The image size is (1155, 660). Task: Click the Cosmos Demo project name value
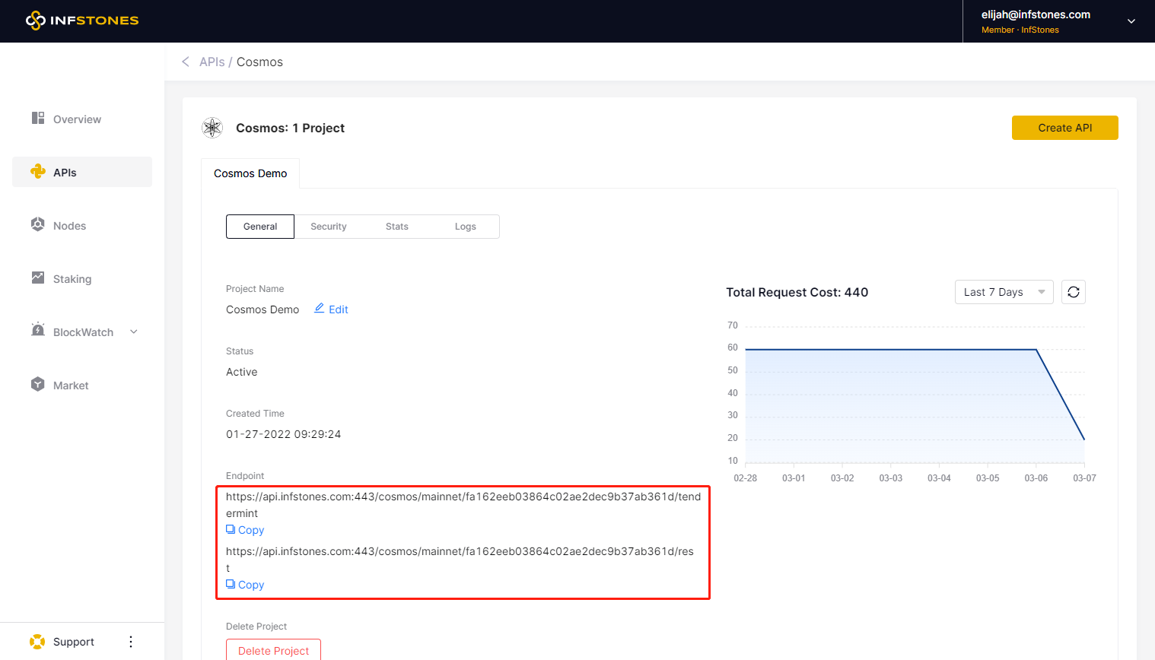(x=262, y=309)
